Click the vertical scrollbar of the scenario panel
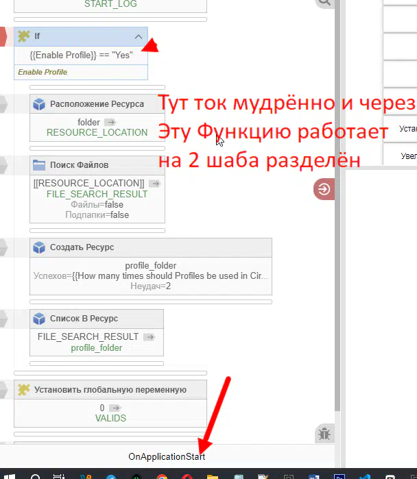Image resolution: width=417 pixels, height=479 pixels. [337, 206]
